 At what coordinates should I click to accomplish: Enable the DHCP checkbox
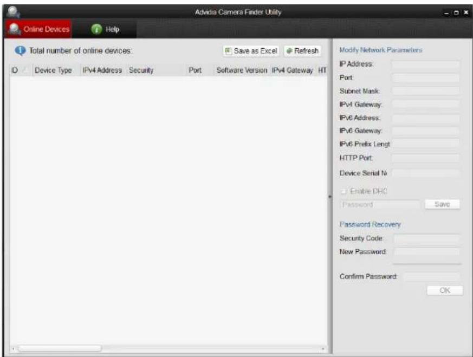coord(344,191)
